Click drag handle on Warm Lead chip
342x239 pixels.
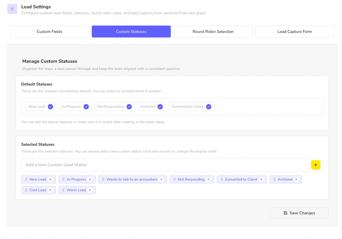point(63,190)
